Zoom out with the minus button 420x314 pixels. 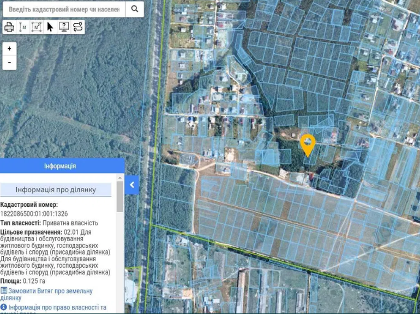click(x=9, y=63)
